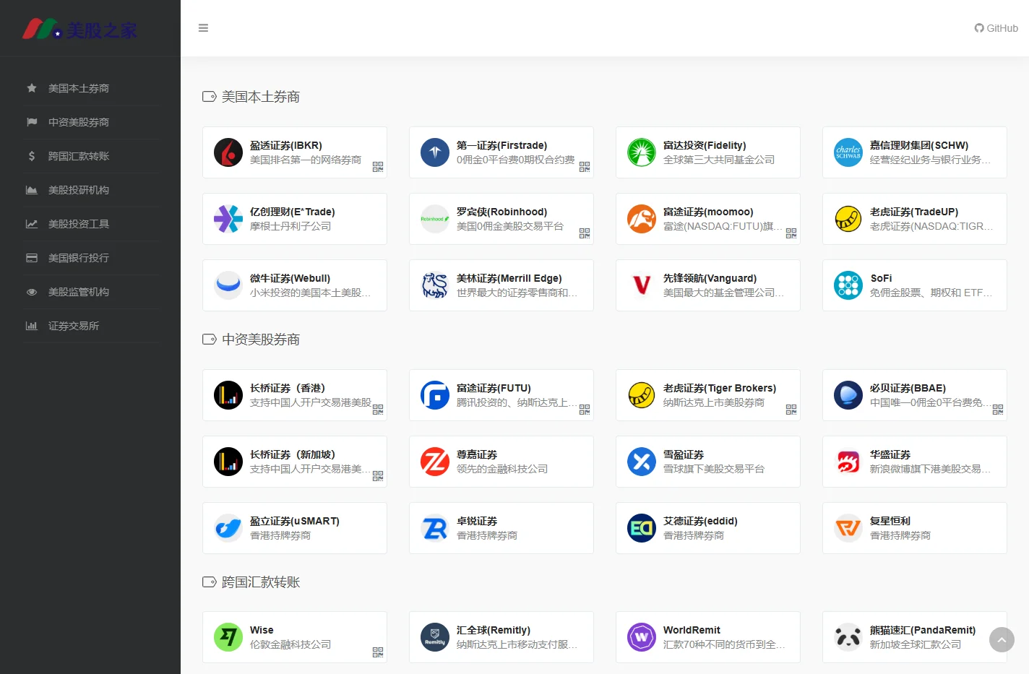This screenshot has width=1029, height=674.
Task: Click the 盈透证券(IBKR) logo icon
Action: [228, 152]
